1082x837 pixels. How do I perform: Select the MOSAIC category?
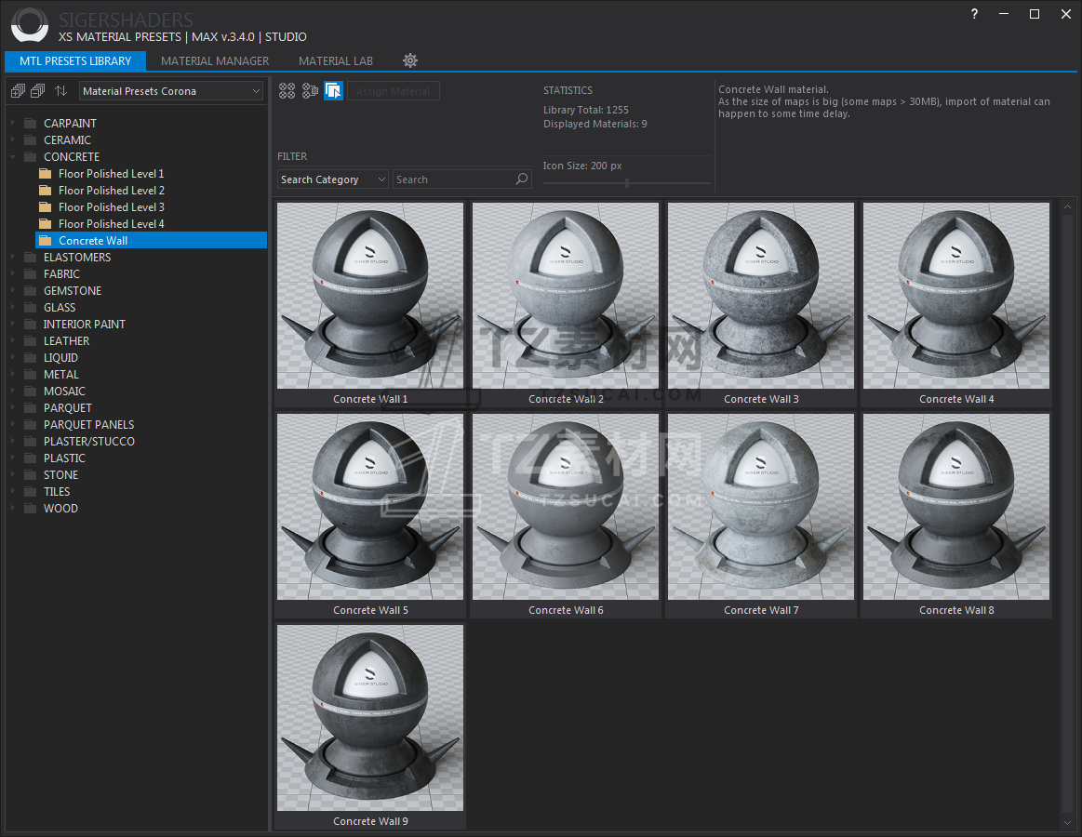(64, 392)
